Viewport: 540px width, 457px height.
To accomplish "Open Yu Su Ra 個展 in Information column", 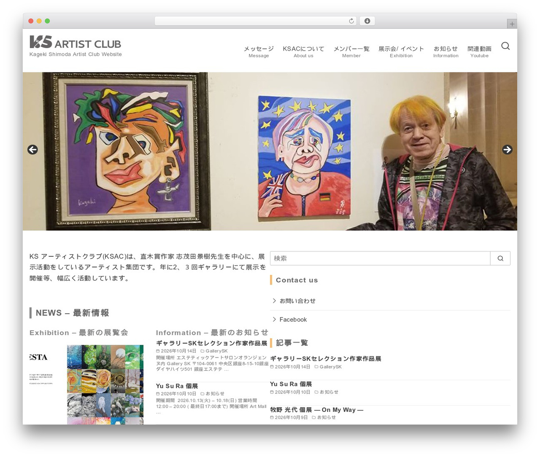I will 177,386.
